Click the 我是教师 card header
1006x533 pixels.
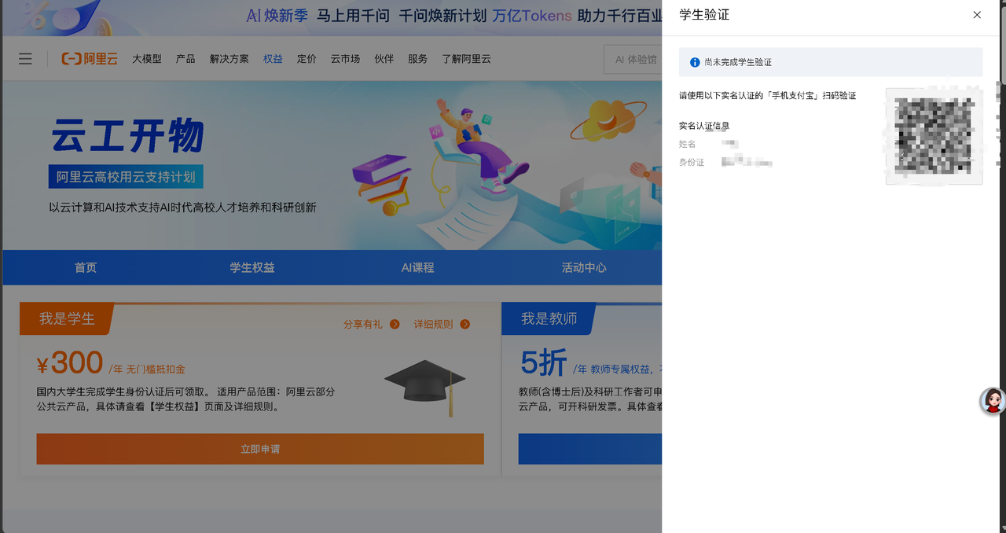pos(549,318)
